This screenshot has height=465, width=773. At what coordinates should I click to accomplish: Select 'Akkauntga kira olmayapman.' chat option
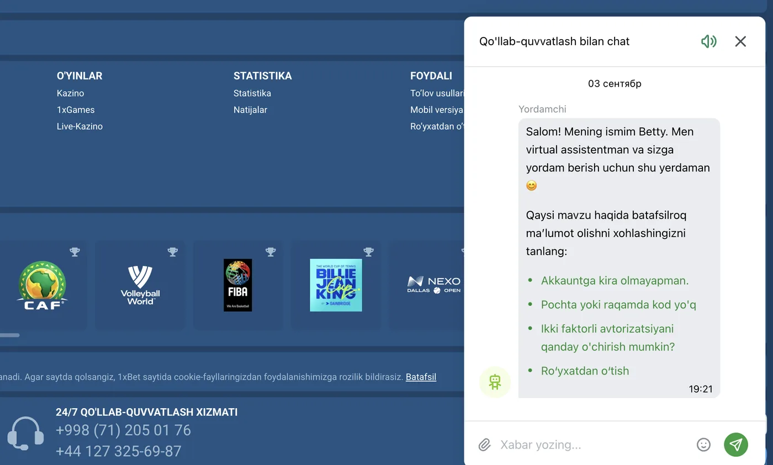(x=615, y=281)
